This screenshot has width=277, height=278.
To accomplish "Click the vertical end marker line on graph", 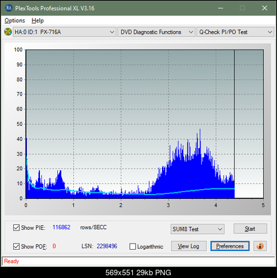I will 234,124.
